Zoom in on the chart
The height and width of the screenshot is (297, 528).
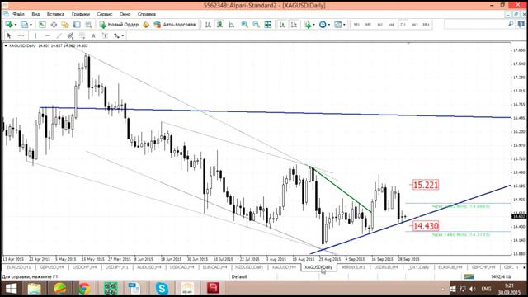pos(244,25)
